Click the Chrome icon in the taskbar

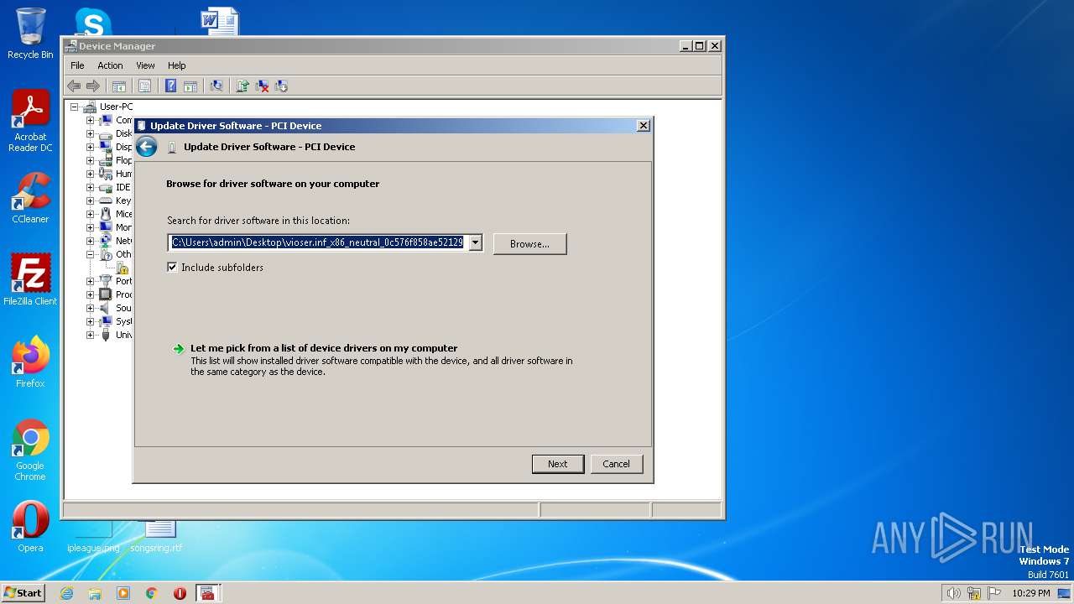[x=151, y=593]
